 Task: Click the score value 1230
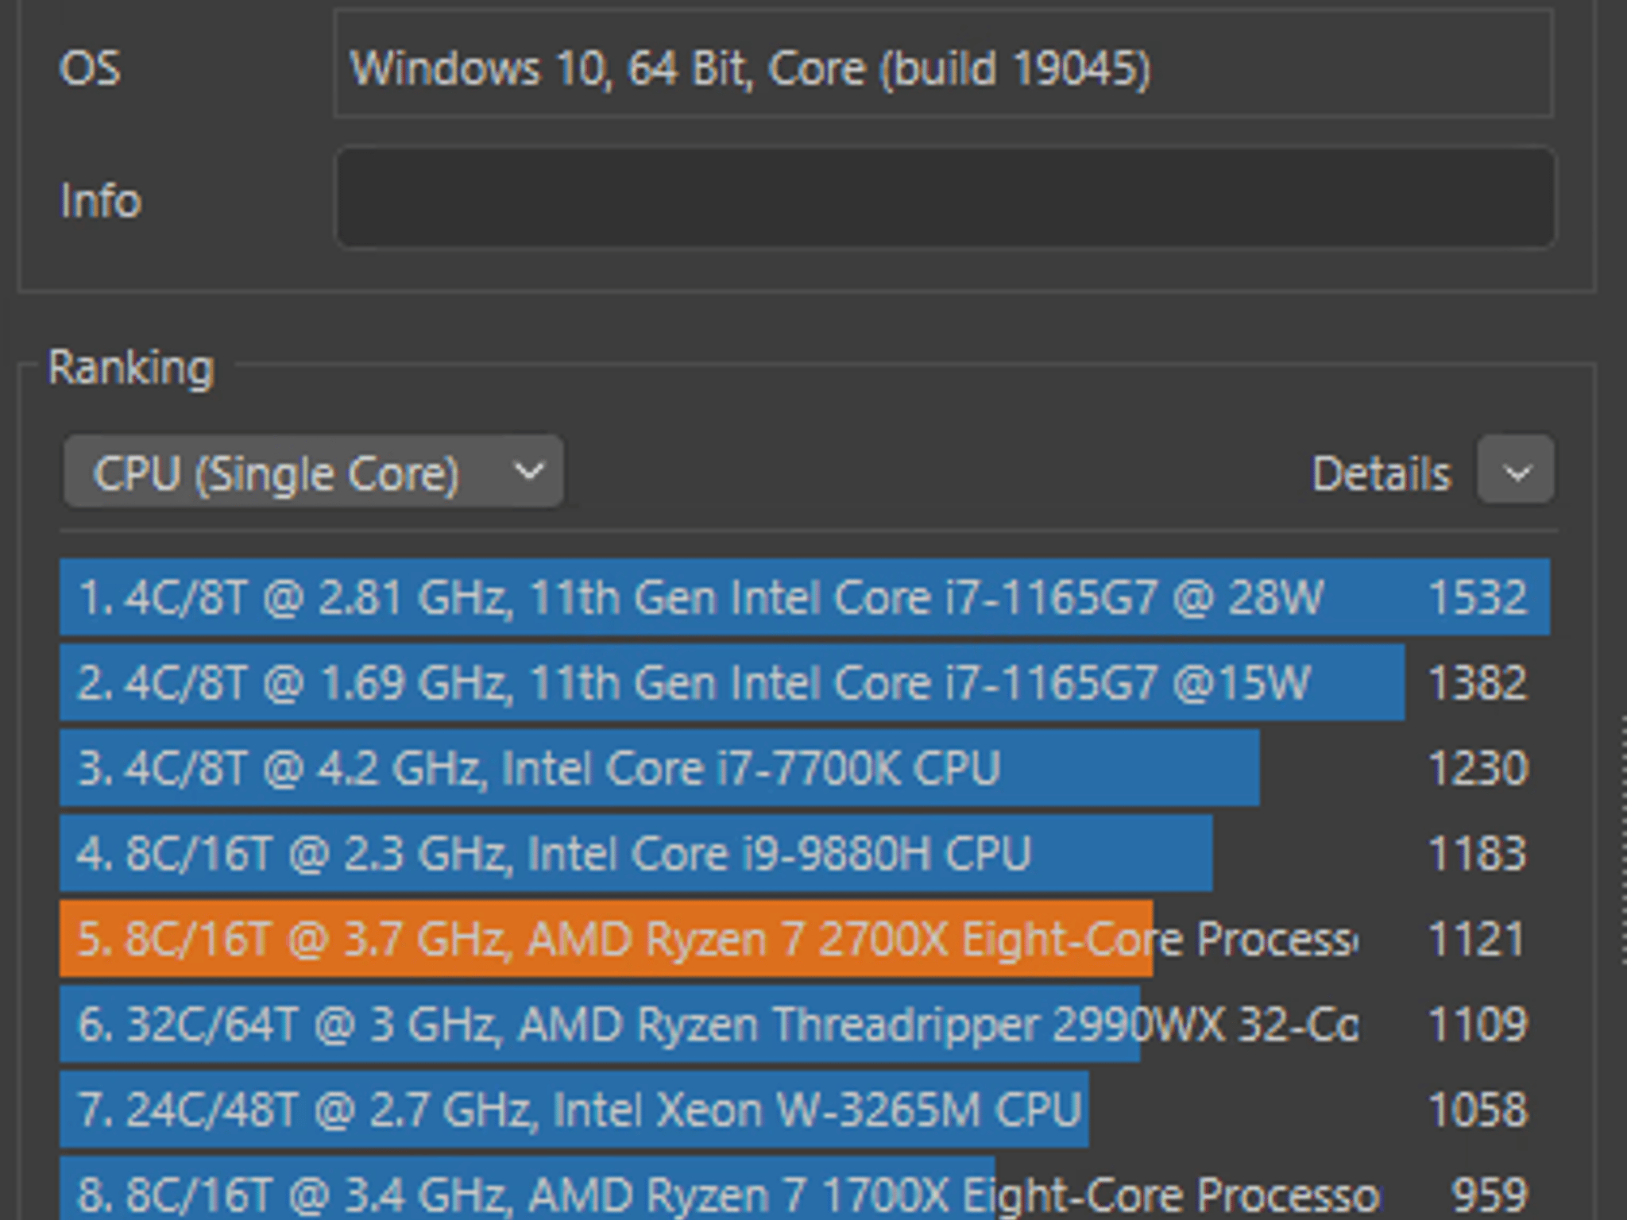pyautogui.click(x=1477, y=768)
